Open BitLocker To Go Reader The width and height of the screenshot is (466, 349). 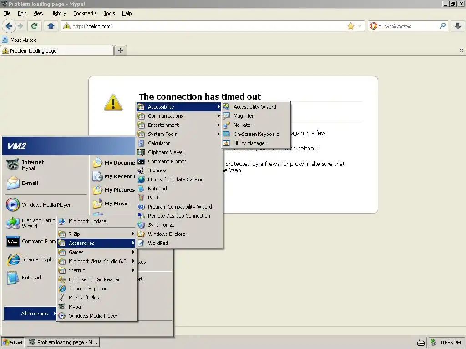[x=97, y=279]
